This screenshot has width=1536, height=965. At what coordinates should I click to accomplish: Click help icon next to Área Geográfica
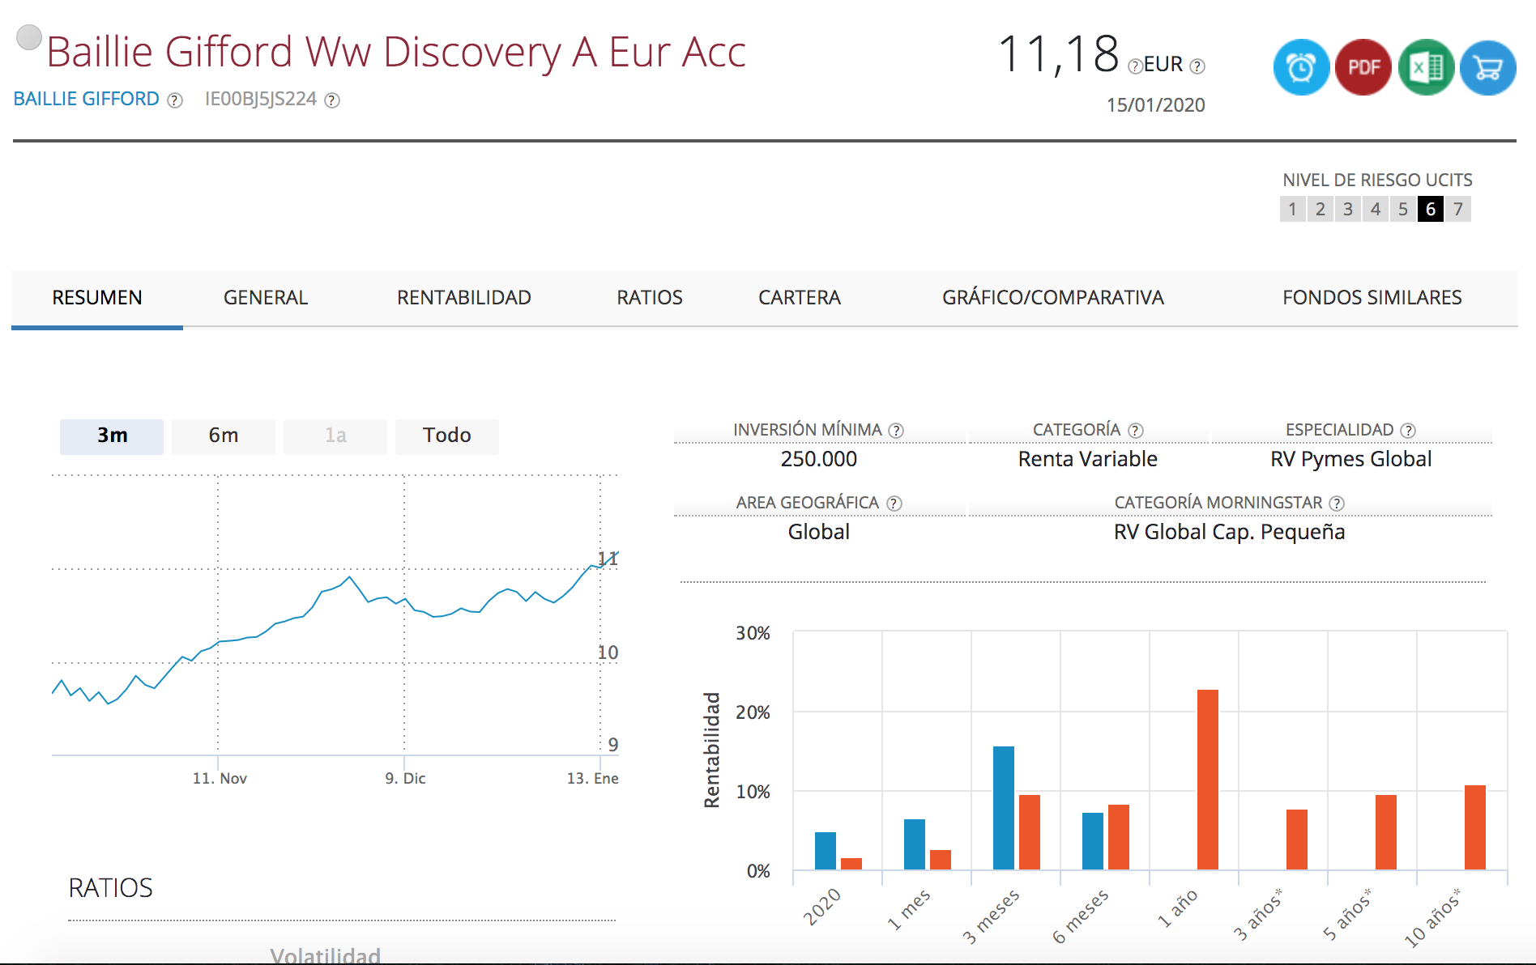pos(894,504)
